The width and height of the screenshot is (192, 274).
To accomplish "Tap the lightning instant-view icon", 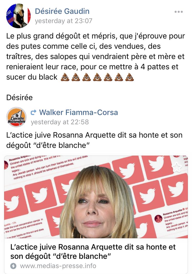I will [x=13, y=266].
